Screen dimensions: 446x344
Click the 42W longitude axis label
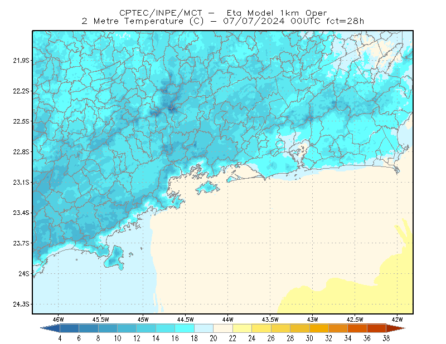point(397,320)
